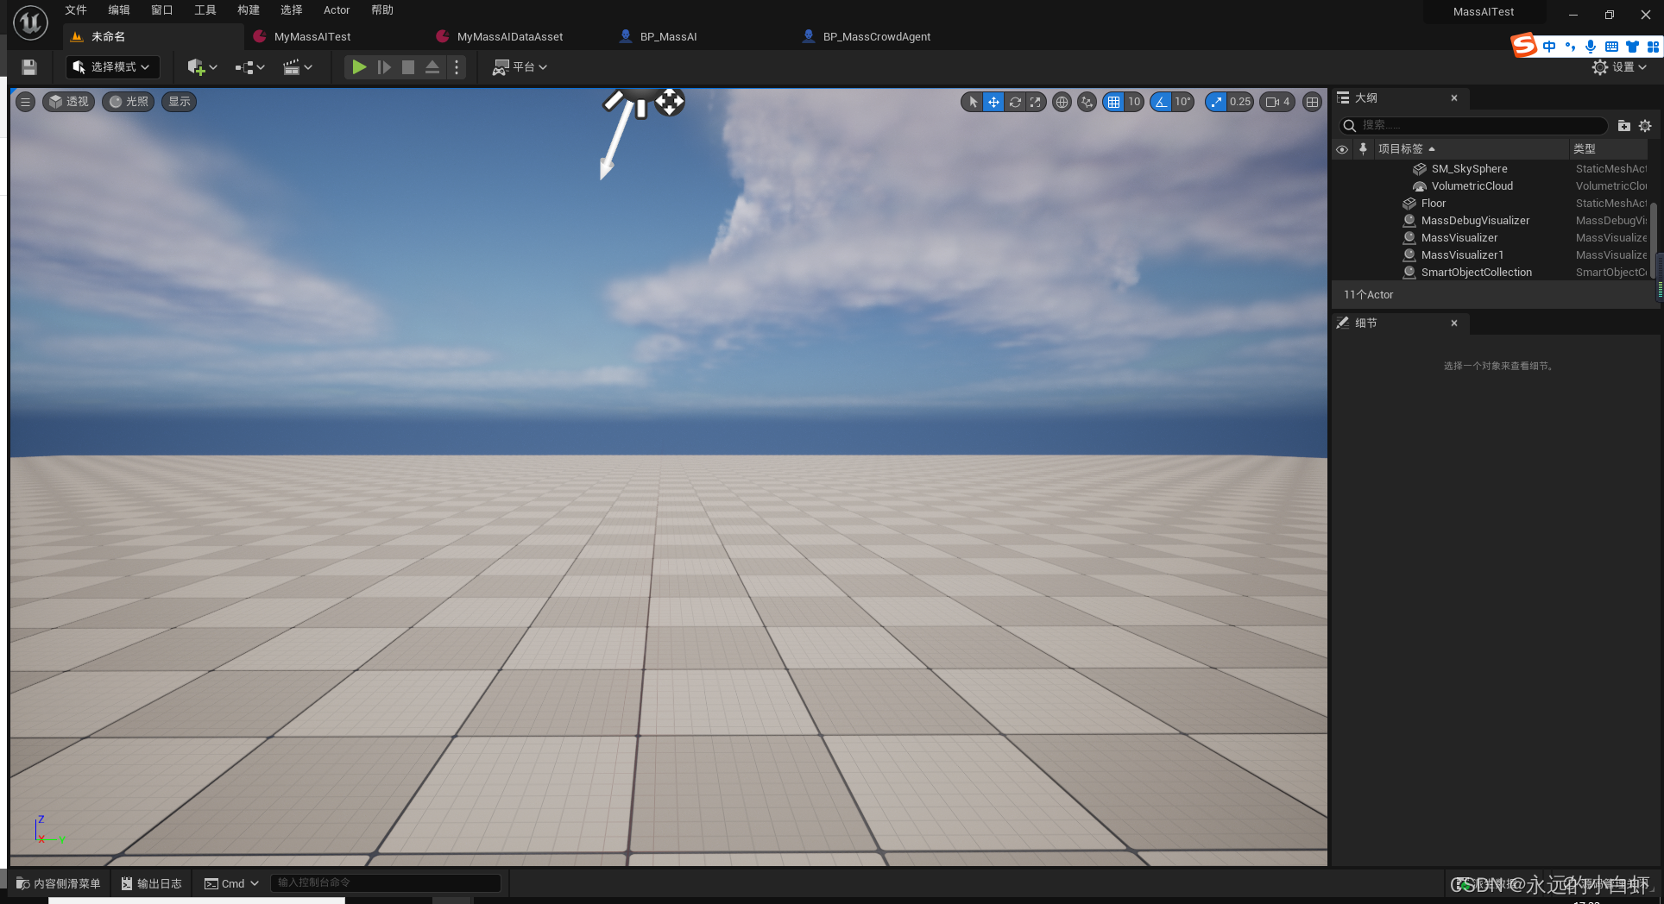Select the scale gizmo tool
The image size is (1664, 904).
[1035, 102]
